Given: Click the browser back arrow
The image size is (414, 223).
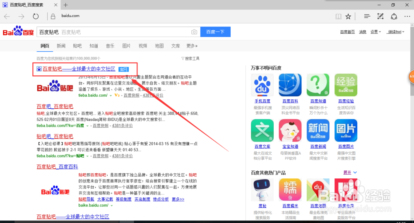Looking at the screenshot, I should coord(7,17).
